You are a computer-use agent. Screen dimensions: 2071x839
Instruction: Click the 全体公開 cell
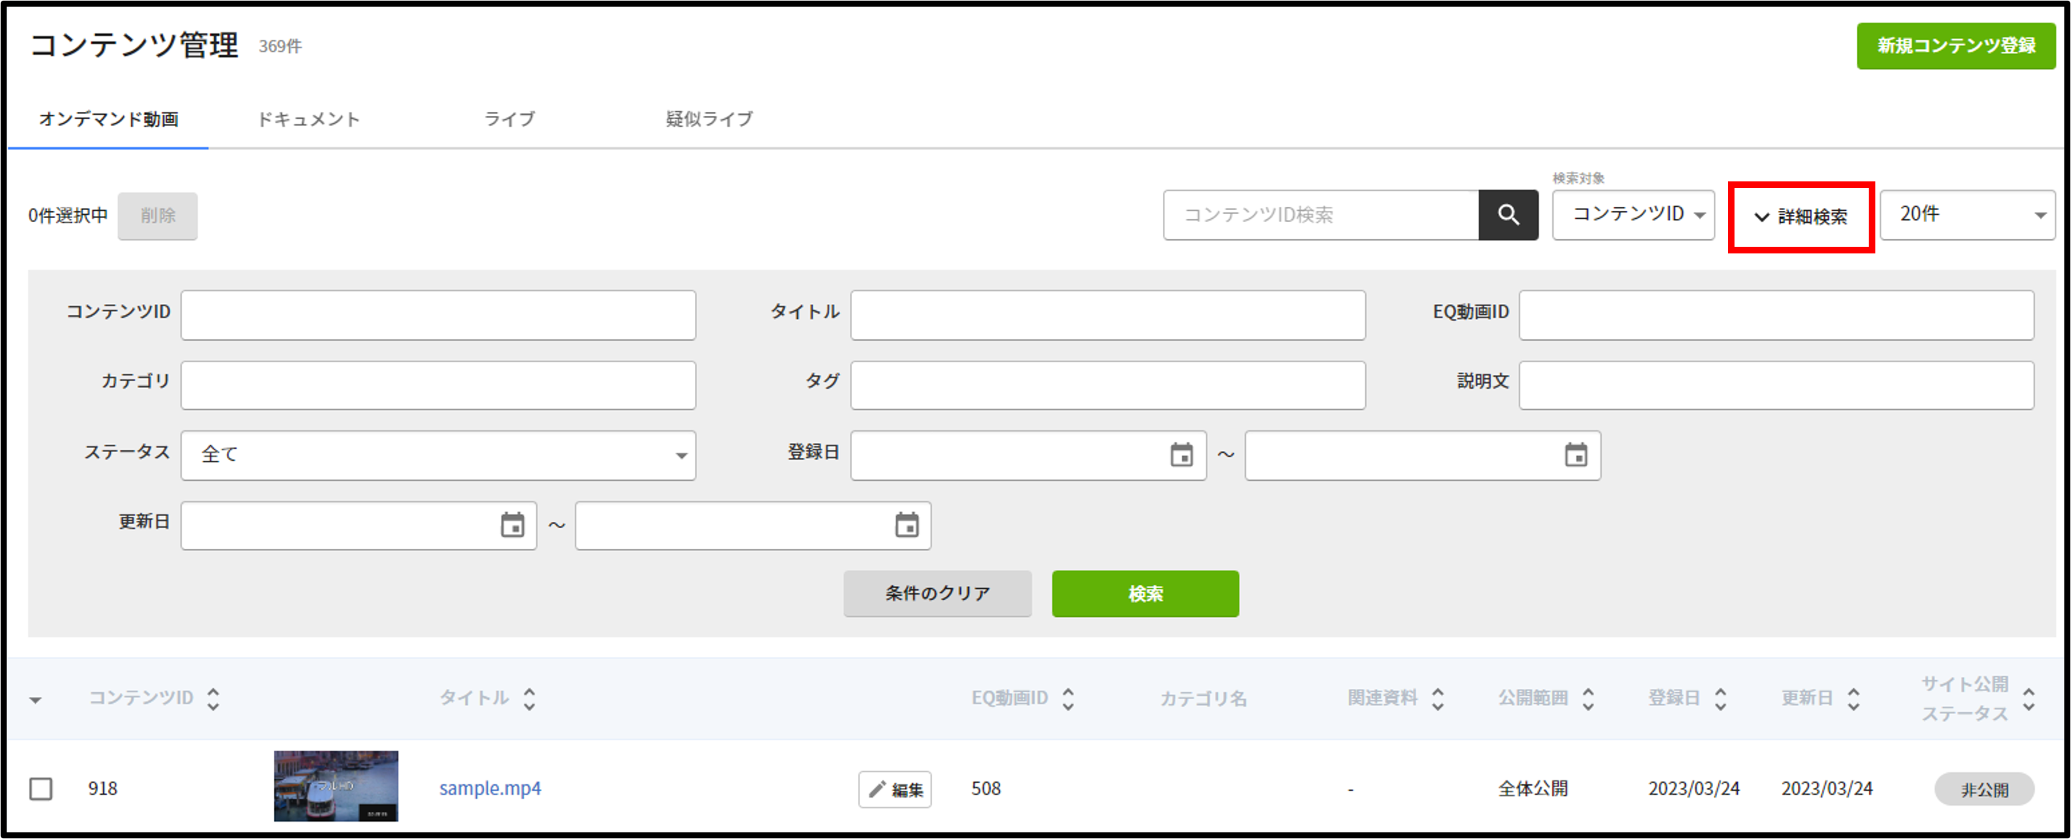click(x=1532, y=788)
